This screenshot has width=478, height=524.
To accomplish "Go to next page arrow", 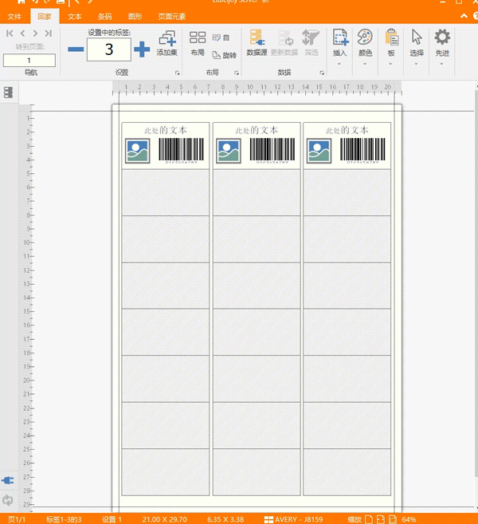I will [35, 33].
